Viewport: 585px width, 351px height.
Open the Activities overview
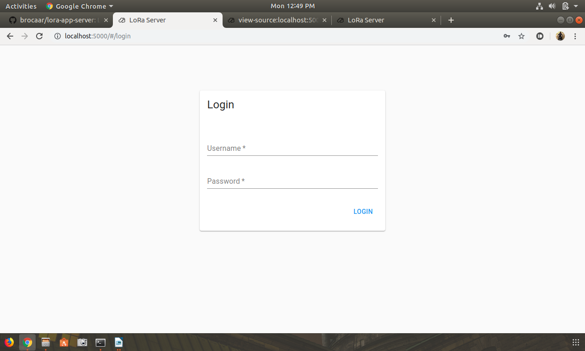[21, 6]
